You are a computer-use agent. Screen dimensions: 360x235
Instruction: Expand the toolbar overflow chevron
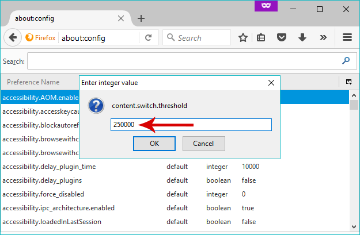323,37
